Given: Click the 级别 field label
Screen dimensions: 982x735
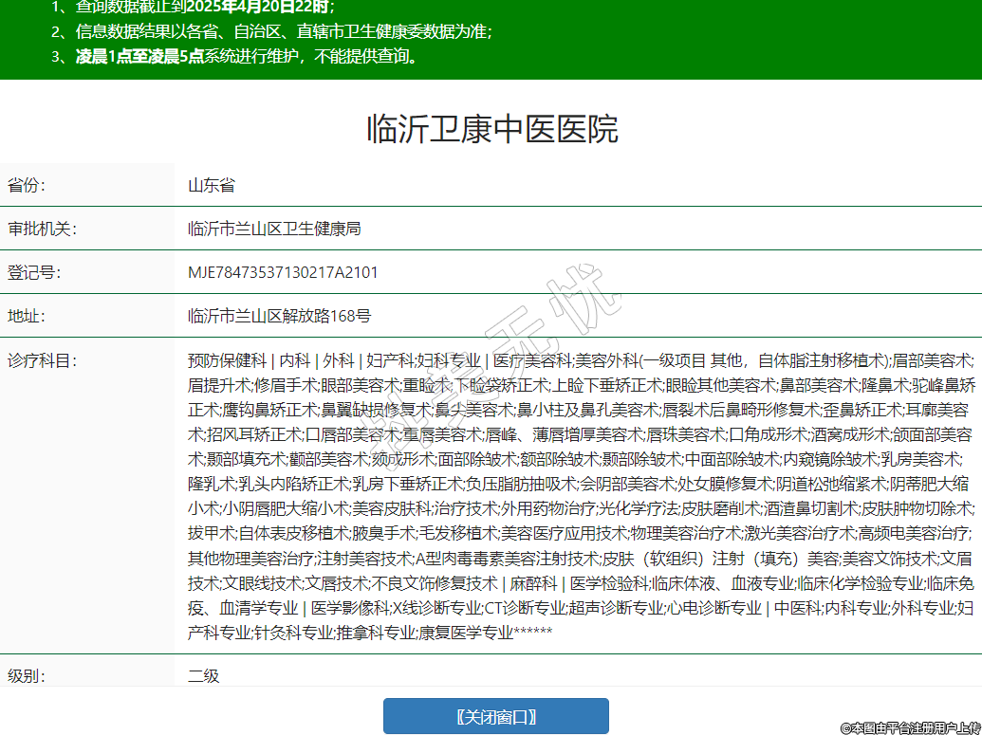Looking at the screenshot, I should 27,676.
